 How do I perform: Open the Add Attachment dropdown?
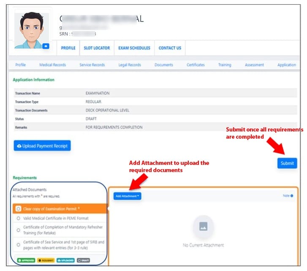pos(127,196)
